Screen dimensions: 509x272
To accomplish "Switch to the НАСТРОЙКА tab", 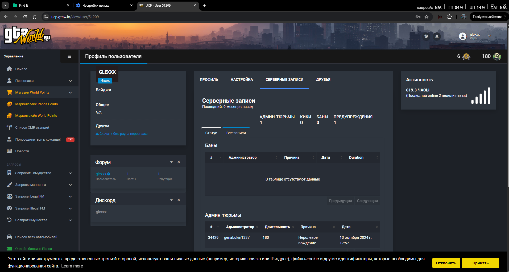I will click(242, 79).
